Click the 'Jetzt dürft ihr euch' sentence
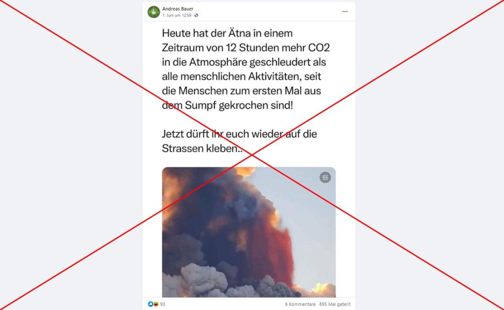Viewport: 504px width, 310px height. point(240,141)
